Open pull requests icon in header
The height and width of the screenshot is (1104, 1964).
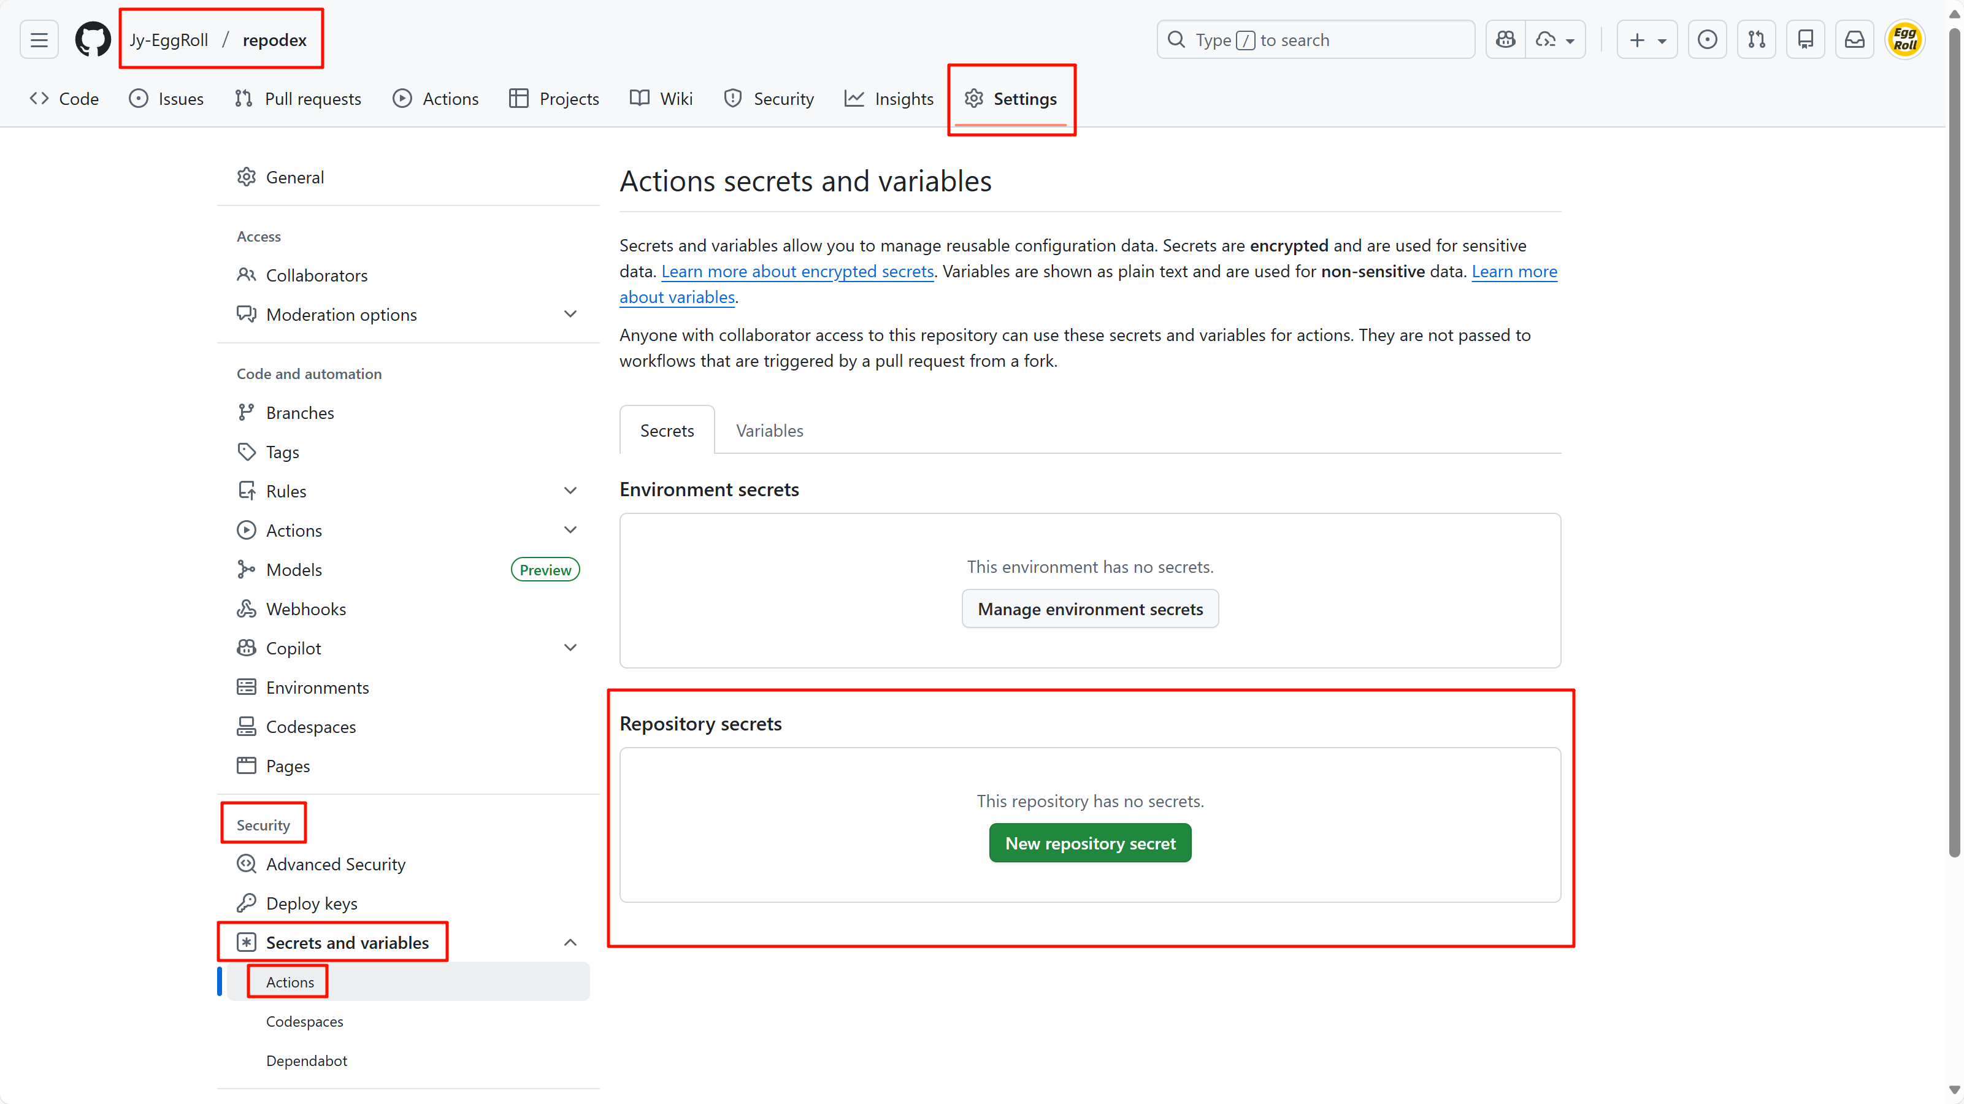pyautogui.click(x=1757, y=40)
